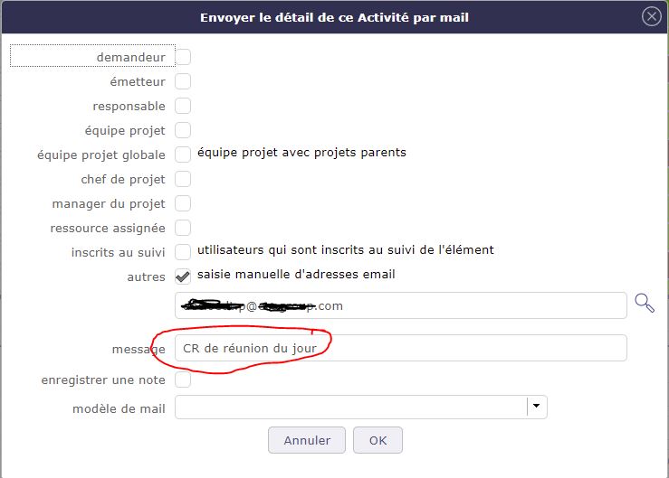Enable inscrits au suivi checkbox

(x=183, y=251)
